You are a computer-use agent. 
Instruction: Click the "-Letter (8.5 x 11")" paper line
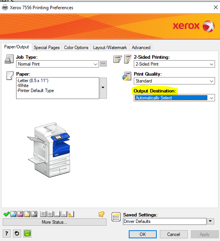33,81
